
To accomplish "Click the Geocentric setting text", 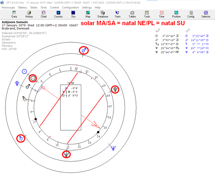I will [x=9, y=43].
